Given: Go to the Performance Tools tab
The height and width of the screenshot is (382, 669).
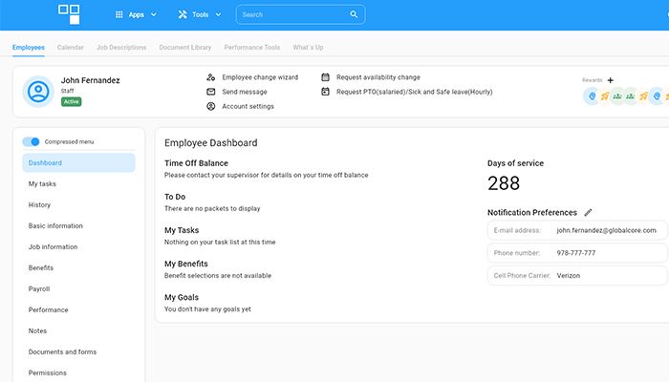Looking at the screenshot, I should 252,47.
